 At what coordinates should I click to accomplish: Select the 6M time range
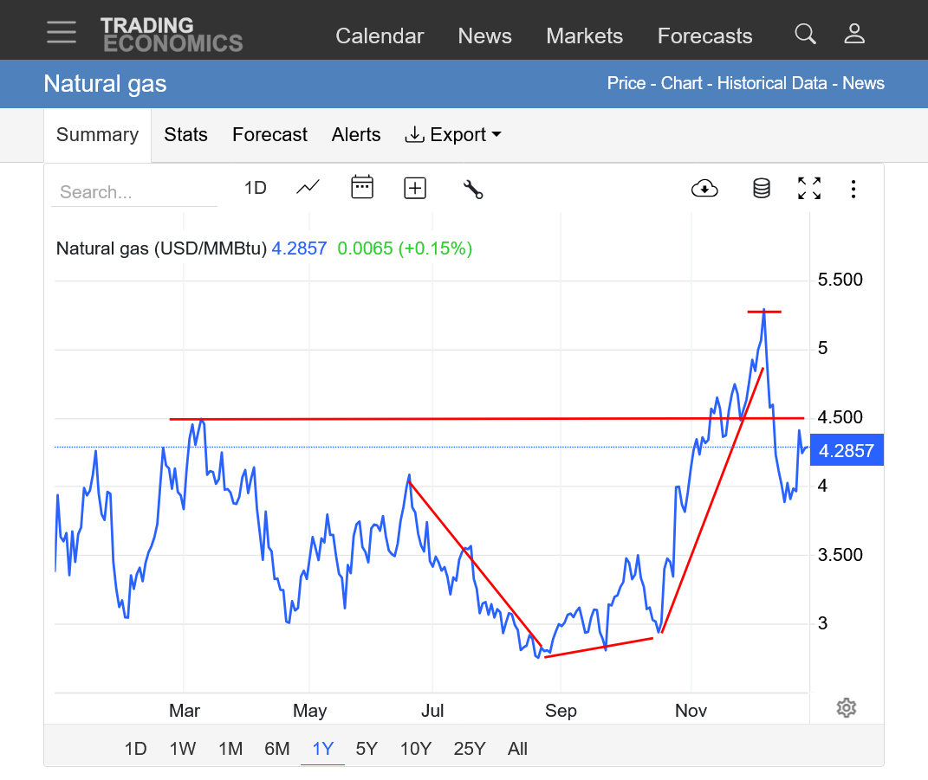[276, 749]
